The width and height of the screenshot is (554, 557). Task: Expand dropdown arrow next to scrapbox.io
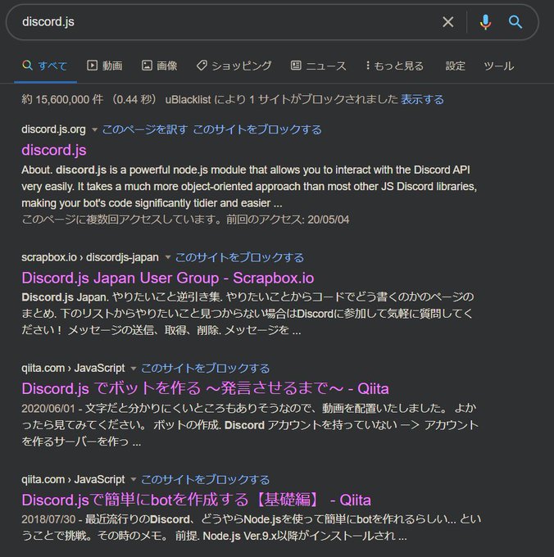168,257
